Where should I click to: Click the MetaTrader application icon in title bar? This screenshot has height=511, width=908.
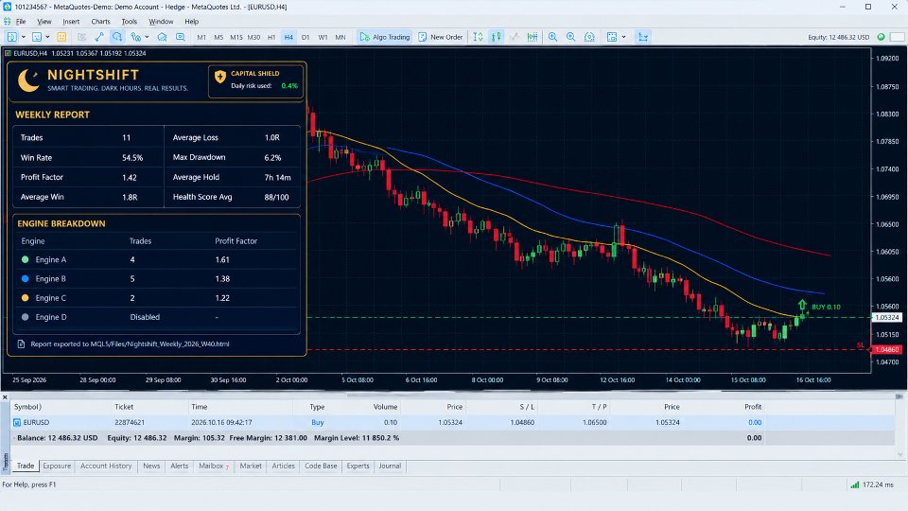(x=7, y=7)
